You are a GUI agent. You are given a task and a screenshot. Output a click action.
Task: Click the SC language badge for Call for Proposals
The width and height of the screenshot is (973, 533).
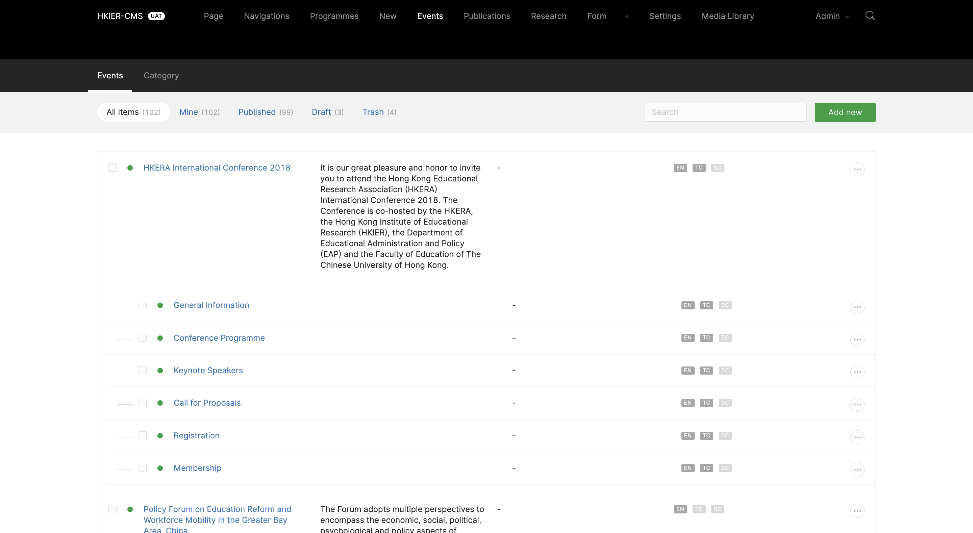point(724,403)
